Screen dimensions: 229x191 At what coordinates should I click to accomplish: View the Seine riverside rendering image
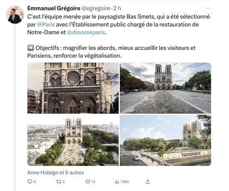pyautogui.click(x=165, y=140)
